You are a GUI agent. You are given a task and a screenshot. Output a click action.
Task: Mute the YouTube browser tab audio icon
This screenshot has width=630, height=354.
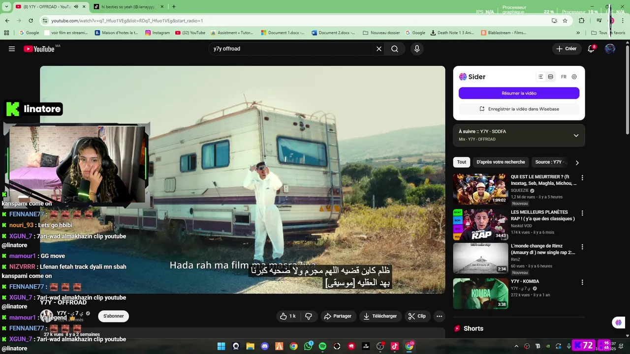coord(76,7)
